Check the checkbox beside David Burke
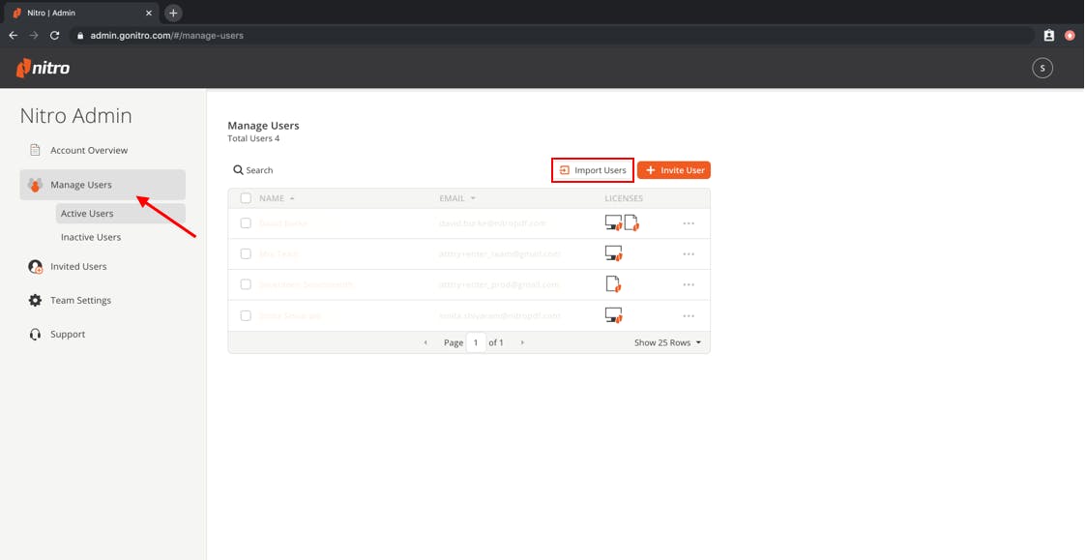The height and width of the screenshot is (560, 1086). coord(245,222)
